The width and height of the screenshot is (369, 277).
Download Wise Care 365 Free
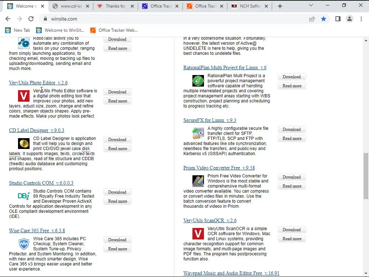pyautogui.click(x=117, y=240)
